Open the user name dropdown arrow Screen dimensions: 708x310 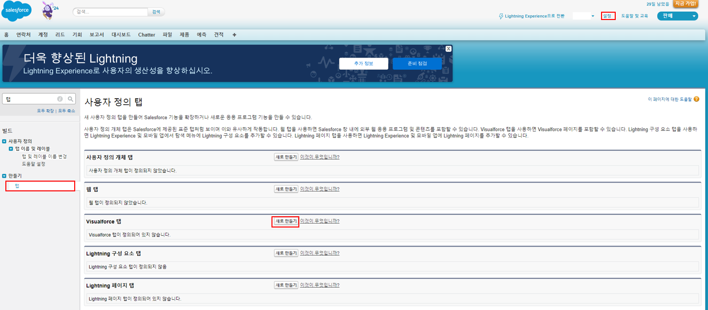pyautogui.click(x=593, y=16)
